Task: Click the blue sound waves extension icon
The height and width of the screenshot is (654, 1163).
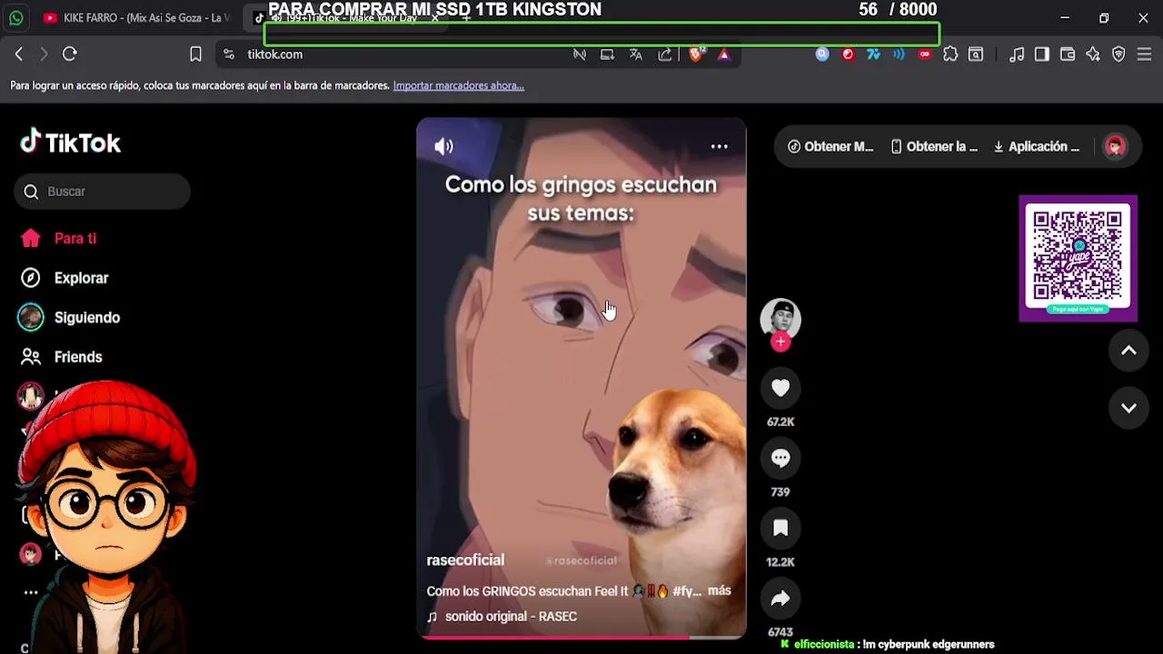Action: [899, 54]
